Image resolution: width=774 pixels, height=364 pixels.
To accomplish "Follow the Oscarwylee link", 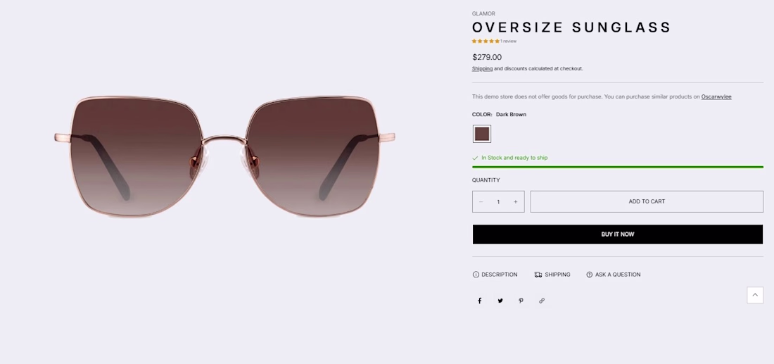I will (x=716, y=96).
